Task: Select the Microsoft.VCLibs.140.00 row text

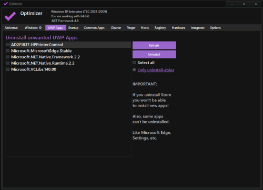Action: coord(34,69)
